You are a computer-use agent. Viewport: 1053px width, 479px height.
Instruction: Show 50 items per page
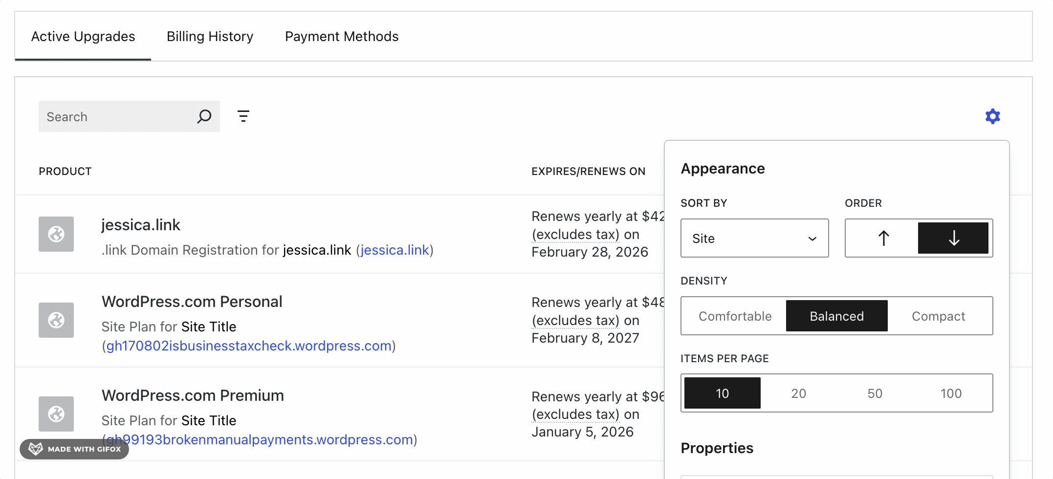pyautogui.click(x=875, y=393)
